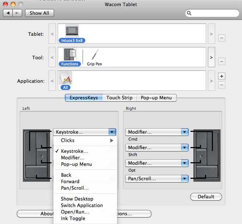242x224 pixels.
Task: Choose Ink Toggle option
Action: 85,218
